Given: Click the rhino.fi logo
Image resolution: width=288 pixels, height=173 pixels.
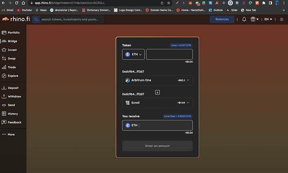Looking at the screenshot, I should [x=15, y=19].
